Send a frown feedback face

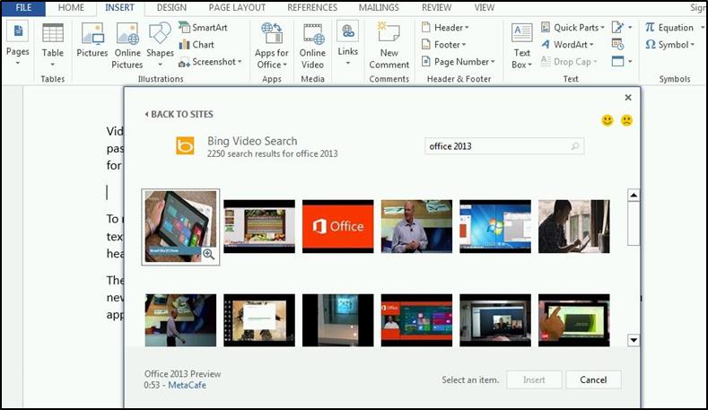[x=626, y=120]
